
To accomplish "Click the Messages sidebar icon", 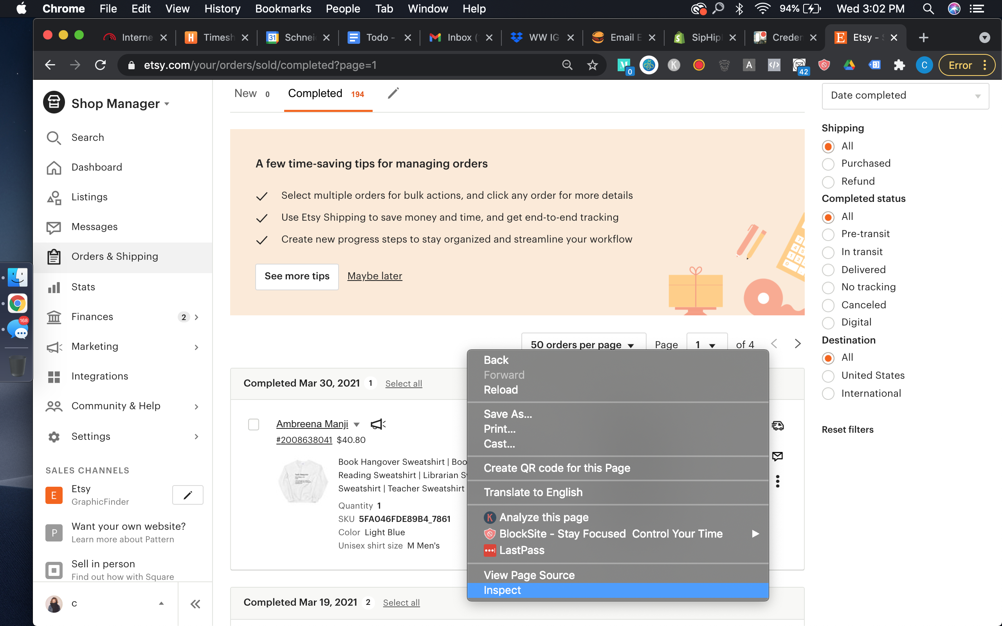I will coord(53,227).
